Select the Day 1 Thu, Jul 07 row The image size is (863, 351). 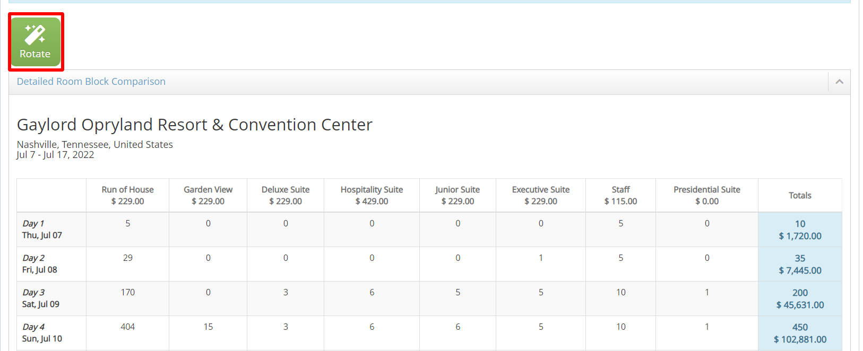[x=42, y=230]
